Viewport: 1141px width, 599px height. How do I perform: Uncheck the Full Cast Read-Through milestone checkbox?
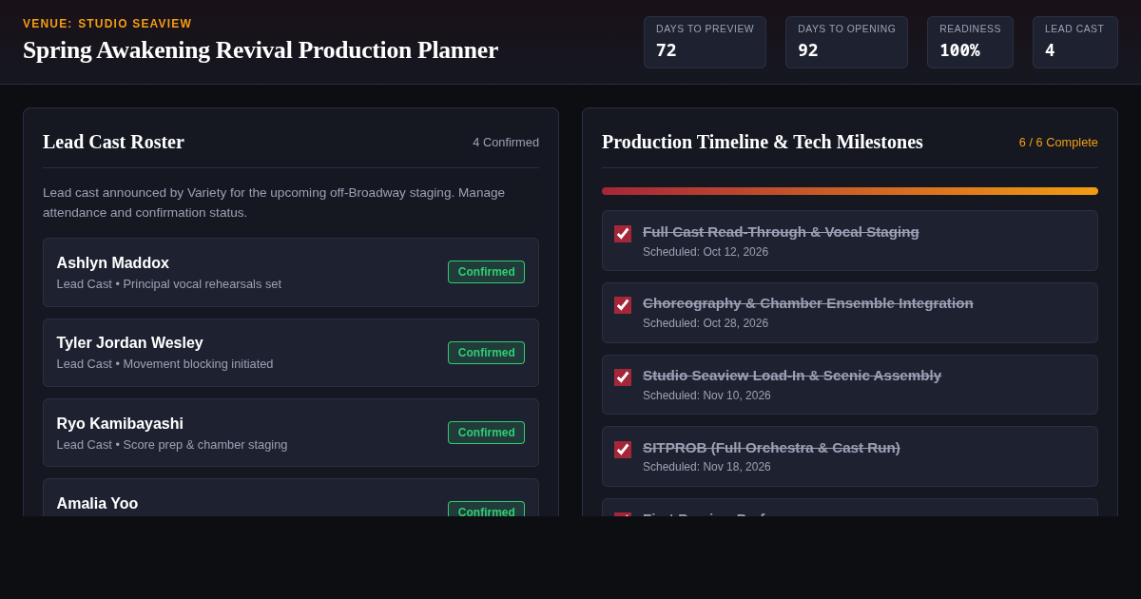[x=623, y=234]
